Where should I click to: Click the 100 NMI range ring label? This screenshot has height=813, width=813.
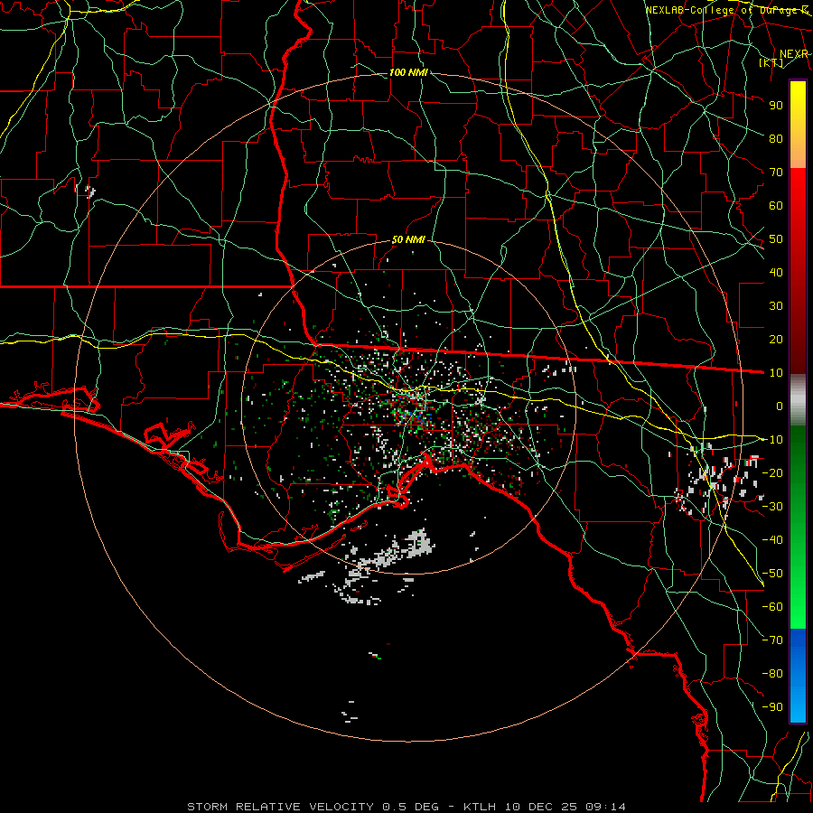click(x=408, y=72)
